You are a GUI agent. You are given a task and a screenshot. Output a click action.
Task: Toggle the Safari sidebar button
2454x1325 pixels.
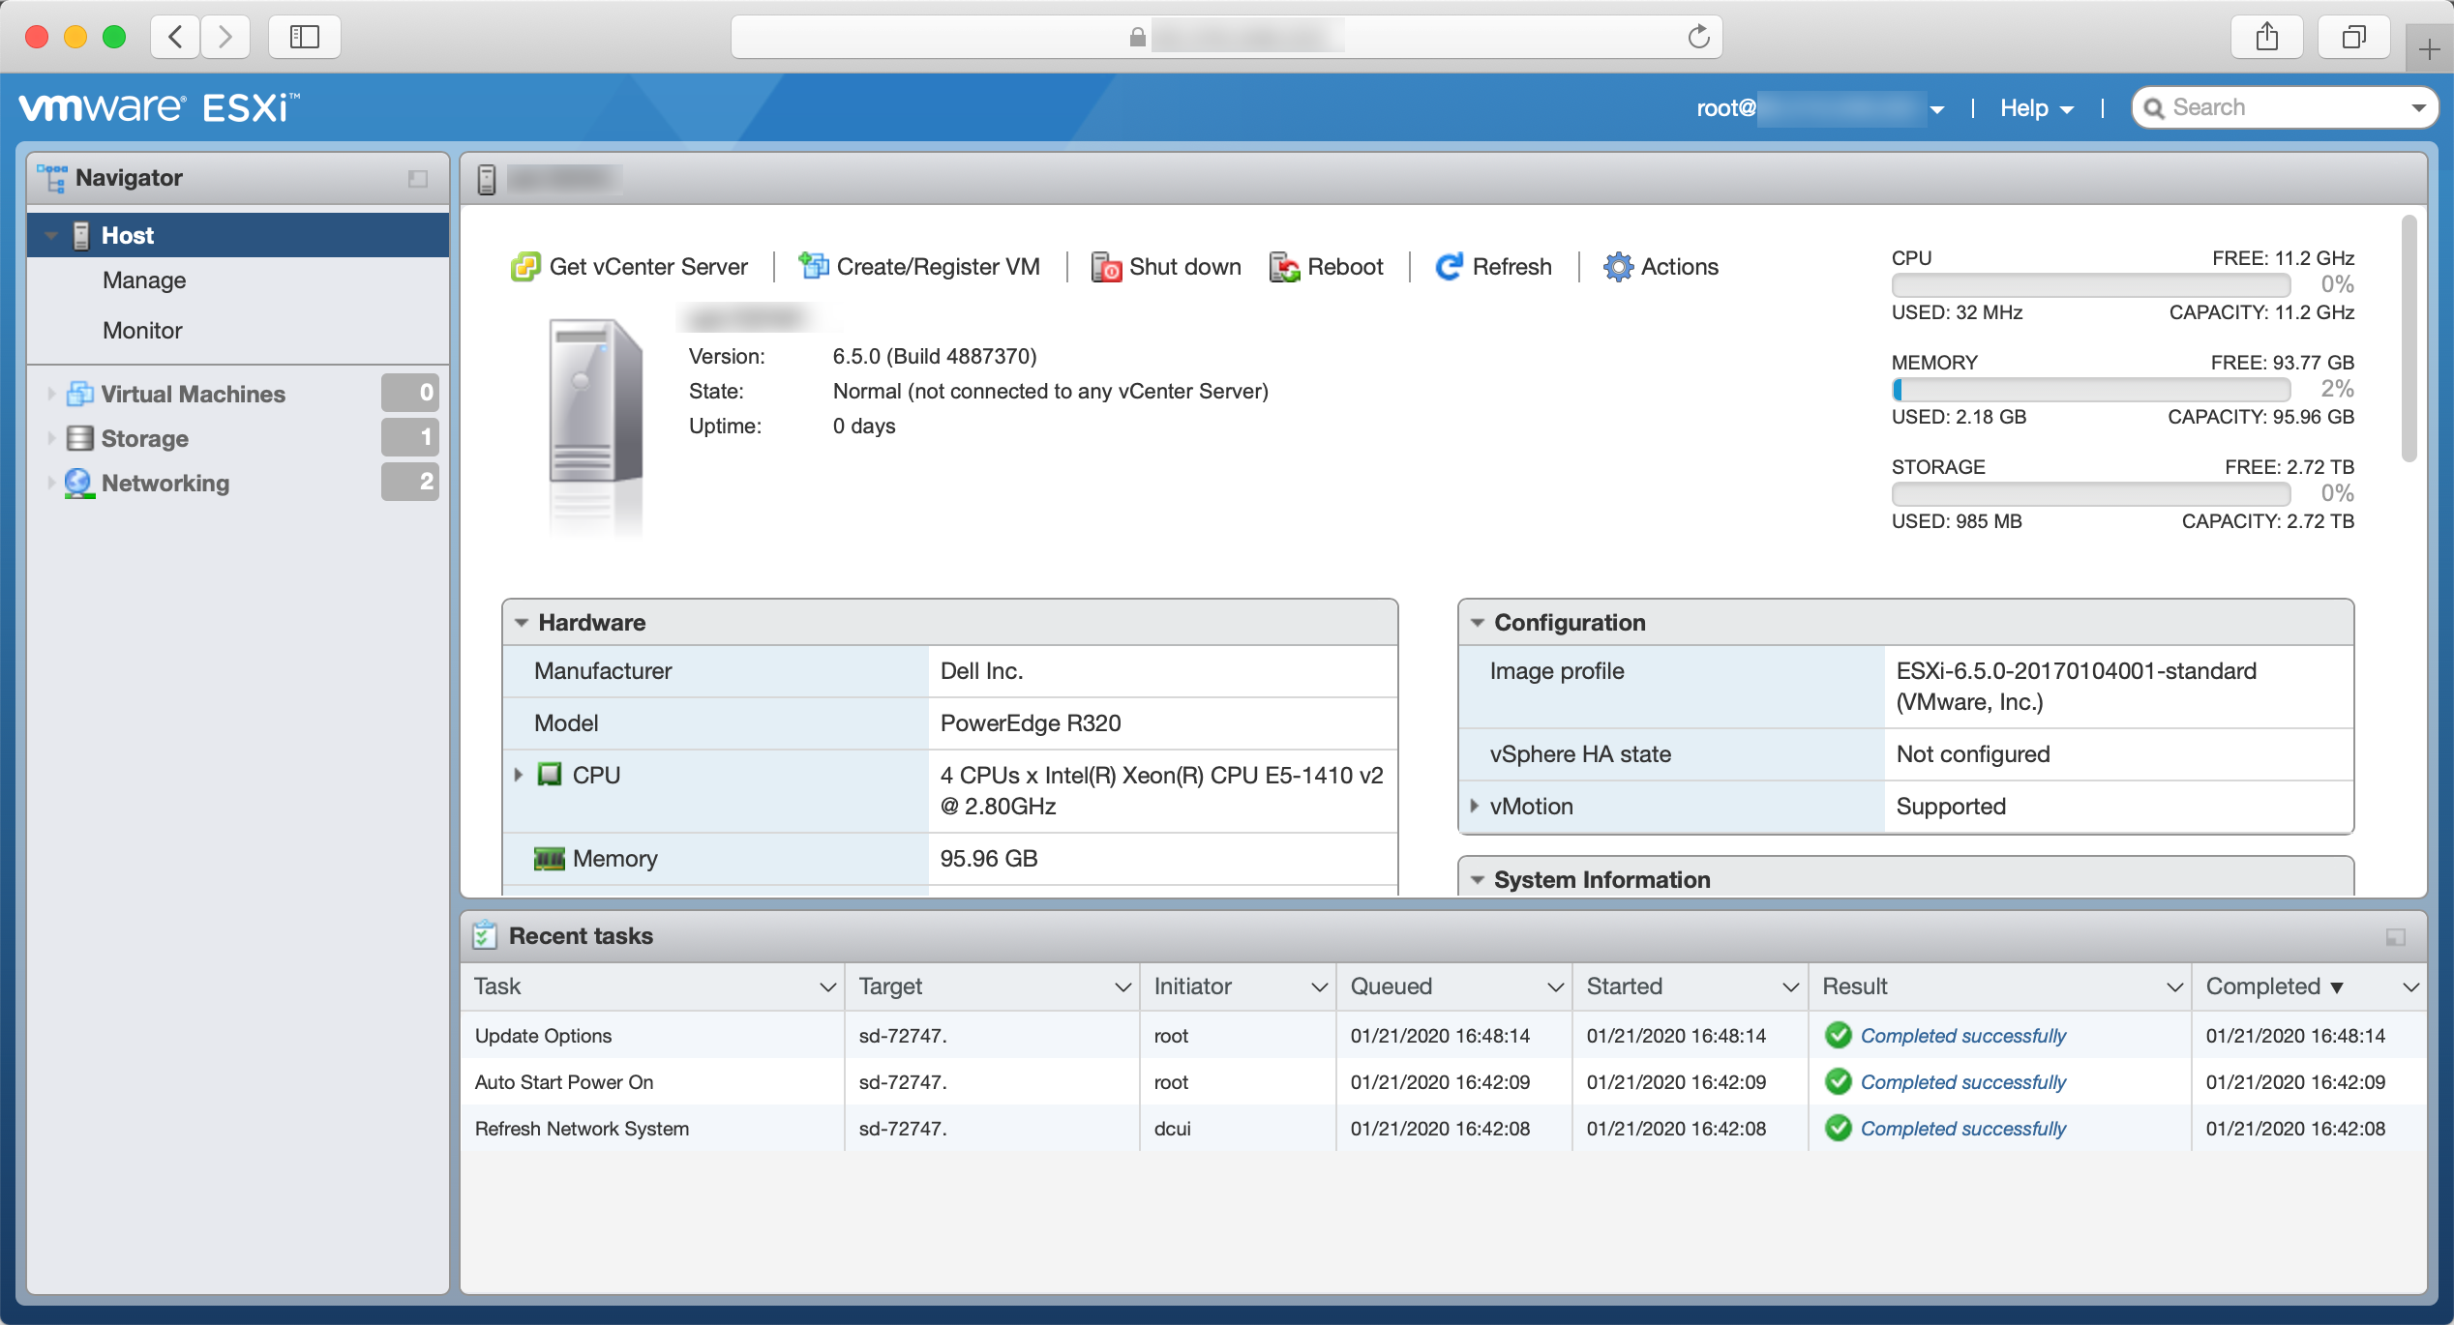click(x=304, y=37)
